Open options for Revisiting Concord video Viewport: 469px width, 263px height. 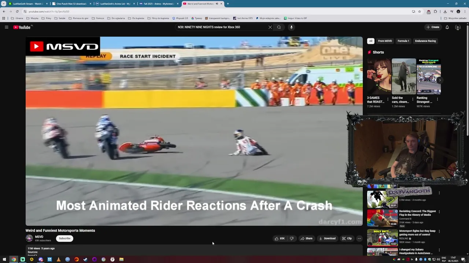439,211
